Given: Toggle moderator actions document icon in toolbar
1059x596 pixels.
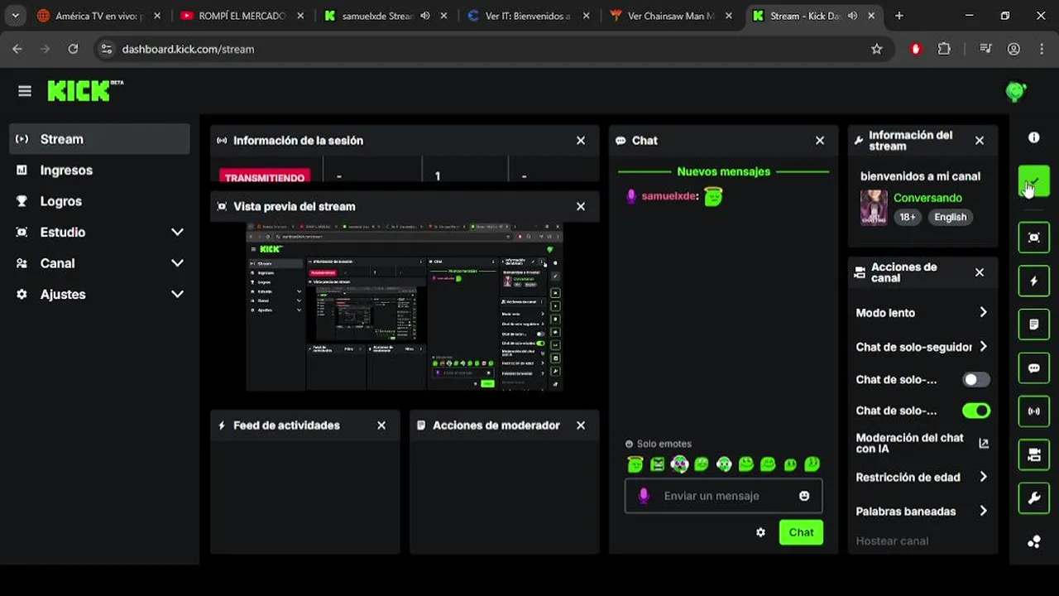Looking at the screenshot, I should (1033, 324).
